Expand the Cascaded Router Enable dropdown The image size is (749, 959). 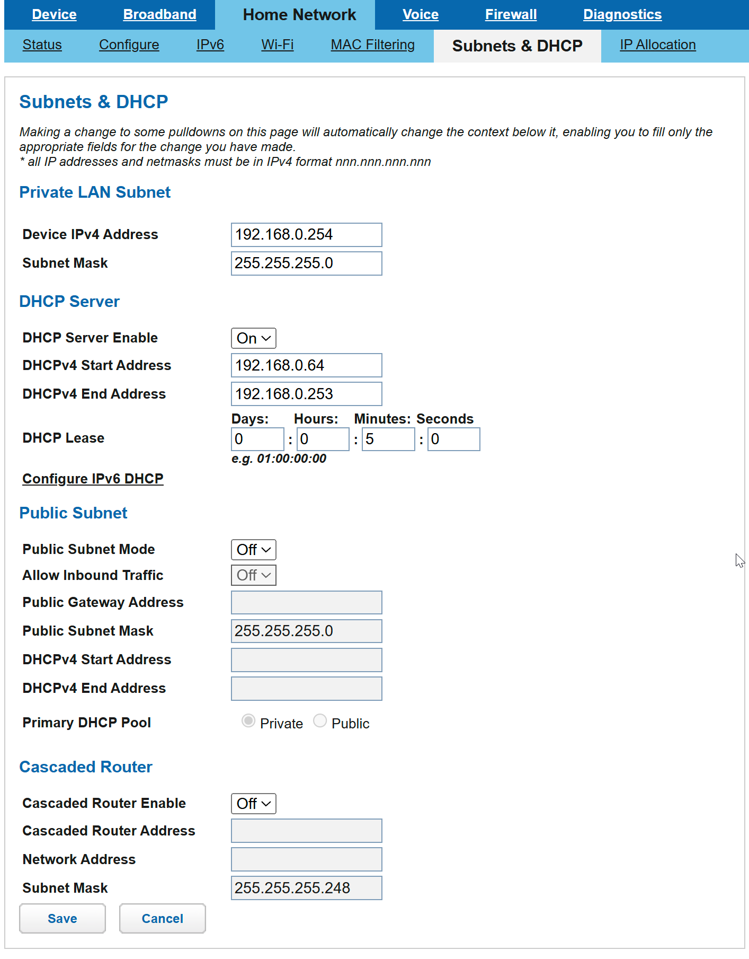point(253,804)
